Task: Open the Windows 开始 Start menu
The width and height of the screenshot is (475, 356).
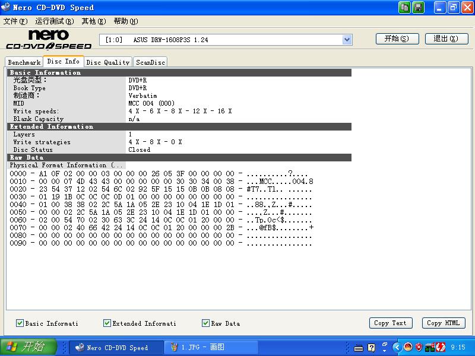Action: (28, 347)
